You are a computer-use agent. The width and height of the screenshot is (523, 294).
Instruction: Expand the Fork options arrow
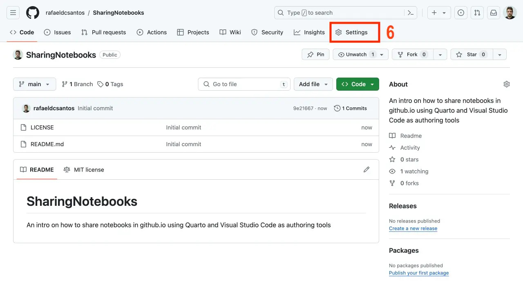[x=440, y=54]
